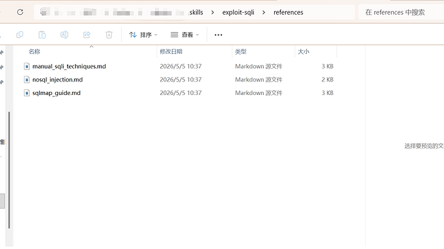Open the three-dots more options menu

coord(218,35)
